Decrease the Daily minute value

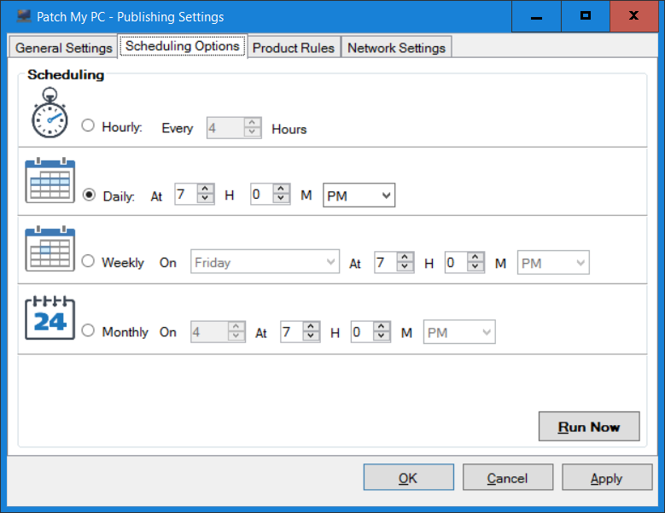click(x=281, y=198)
